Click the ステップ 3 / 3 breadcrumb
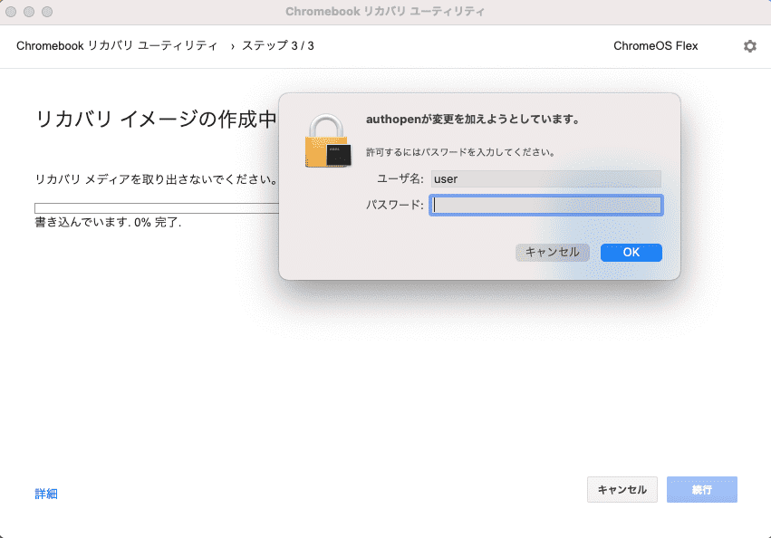 278,45
